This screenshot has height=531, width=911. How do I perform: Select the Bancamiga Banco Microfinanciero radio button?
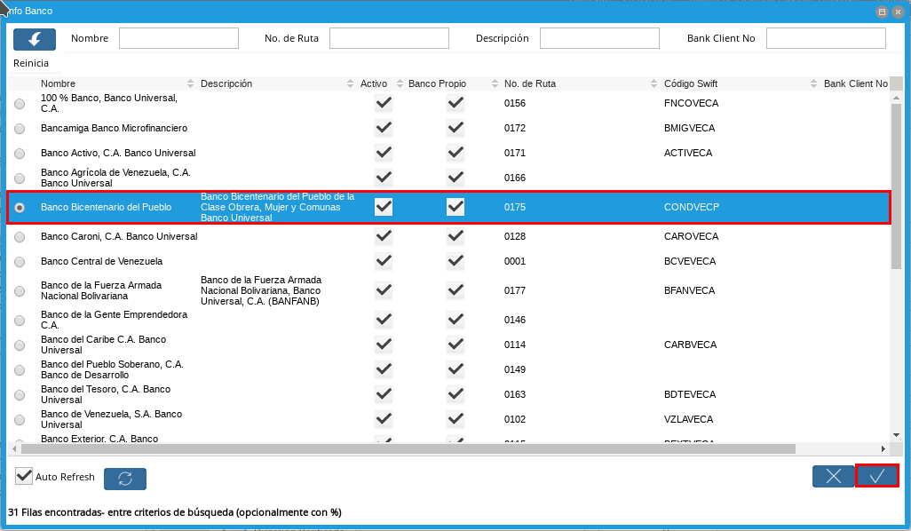20,129
